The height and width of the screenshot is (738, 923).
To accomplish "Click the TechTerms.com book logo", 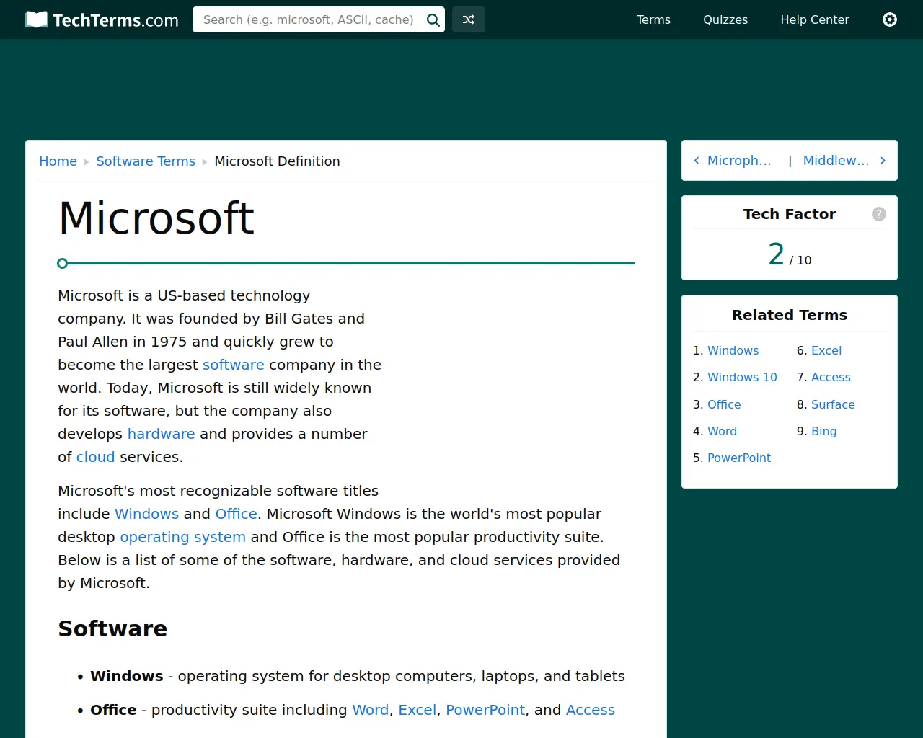I will point(37,19).
